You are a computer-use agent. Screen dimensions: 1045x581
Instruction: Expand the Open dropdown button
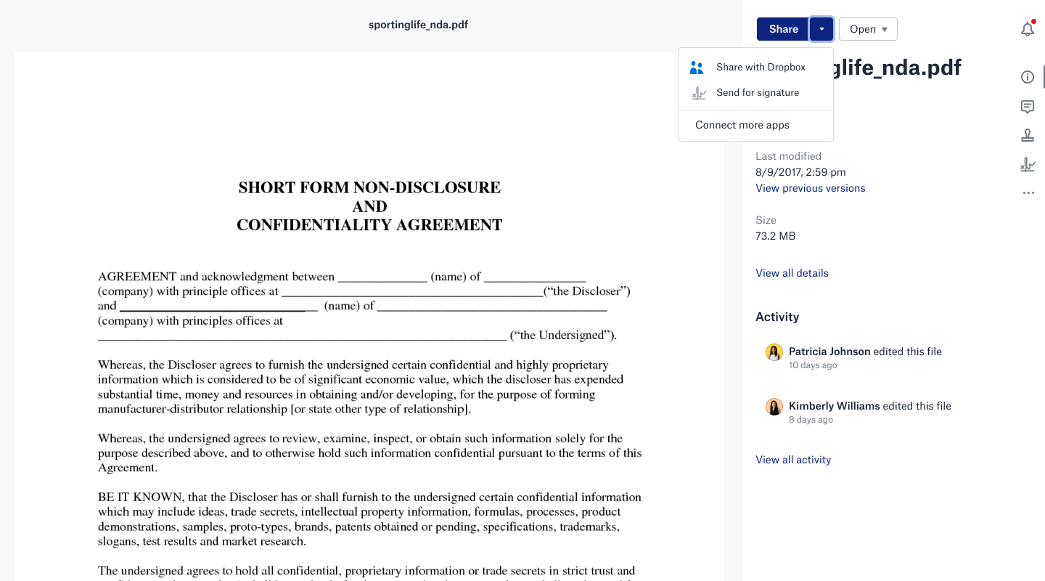pos(868,29)
